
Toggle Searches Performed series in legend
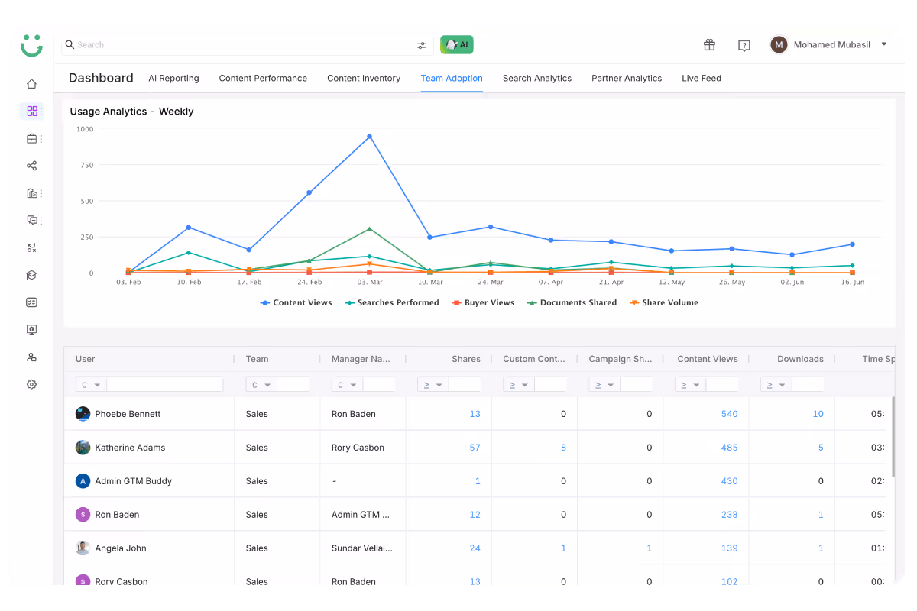392,303
